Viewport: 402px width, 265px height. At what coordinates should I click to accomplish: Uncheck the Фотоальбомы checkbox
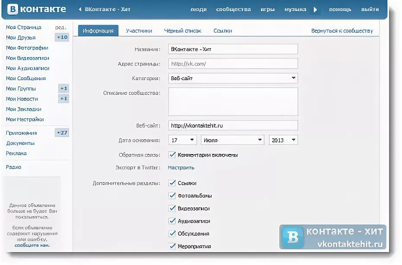pyautogui.click(x=172, y=196)
